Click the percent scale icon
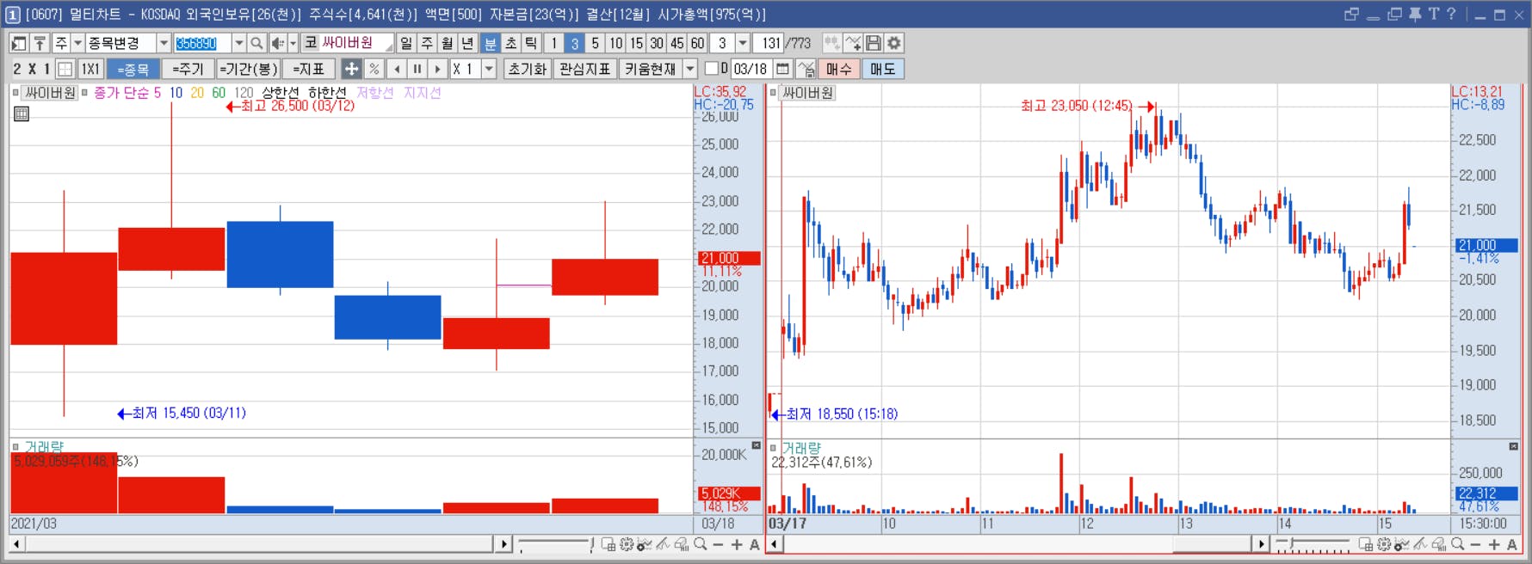 click(374, 69)
